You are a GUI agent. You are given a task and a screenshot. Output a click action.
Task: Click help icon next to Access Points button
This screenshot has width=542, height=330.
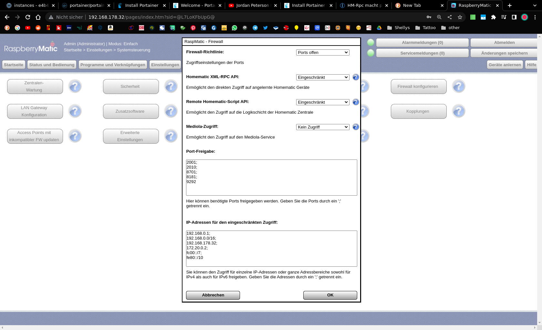click(75, 136)
